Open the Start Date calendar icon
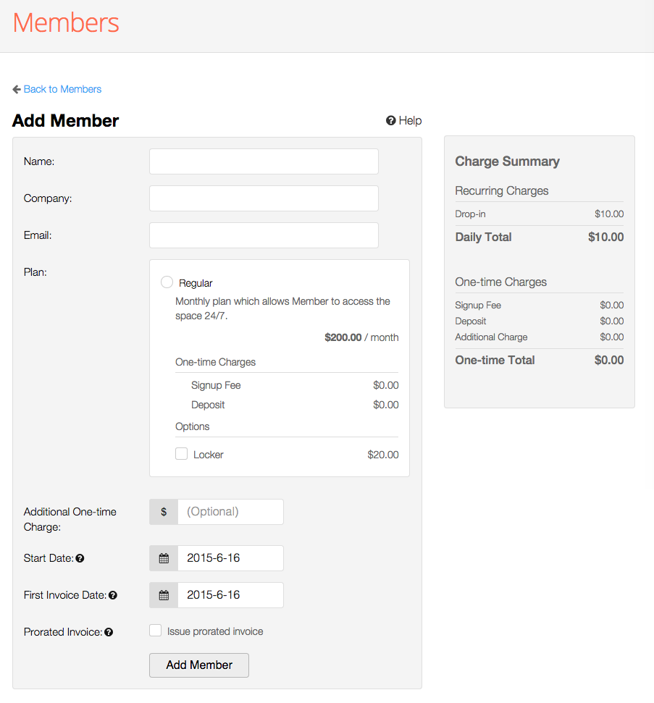 coord(164,558)
